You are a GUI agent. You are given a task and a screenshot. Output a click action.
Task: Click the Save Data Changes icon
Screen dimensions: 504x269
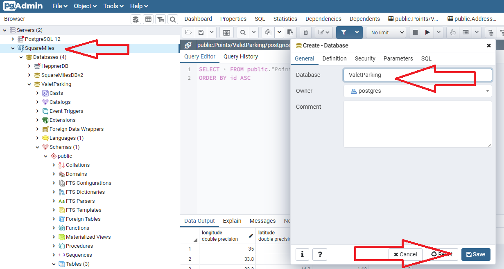226,32
